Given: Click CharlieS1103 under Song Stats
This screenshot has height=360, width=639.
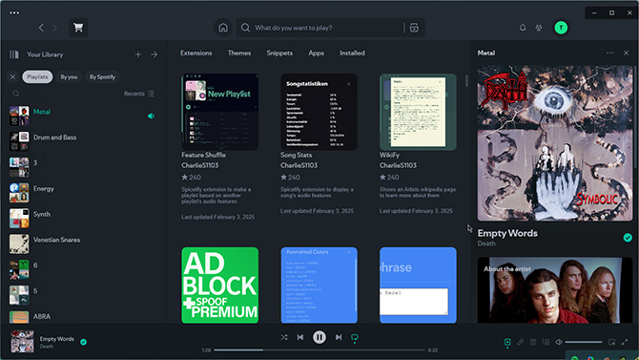Looking at the screenshot, I should (x=299, y=165).
